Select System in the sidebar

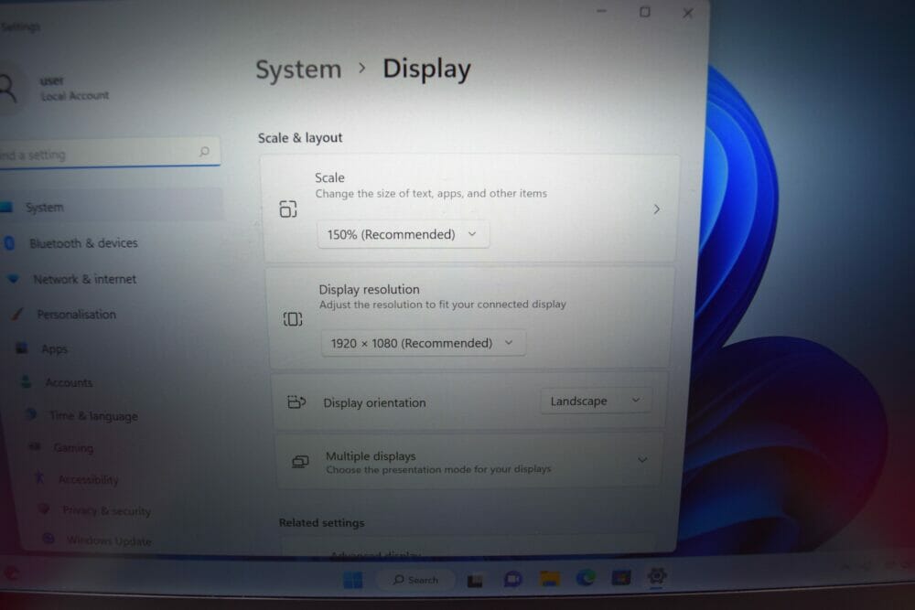click(x=111, y=207)
